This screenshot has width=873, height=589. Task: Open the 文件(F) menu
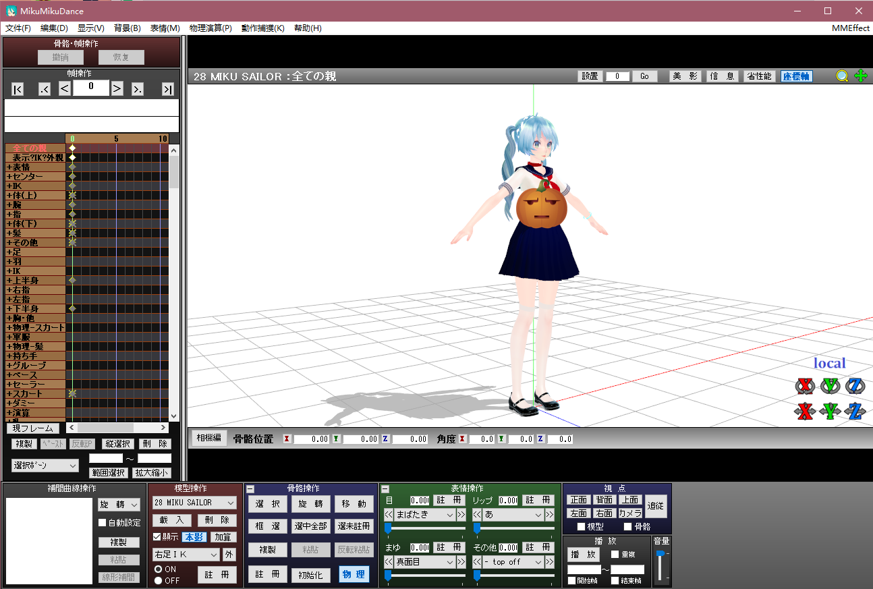tap(18, 28)
